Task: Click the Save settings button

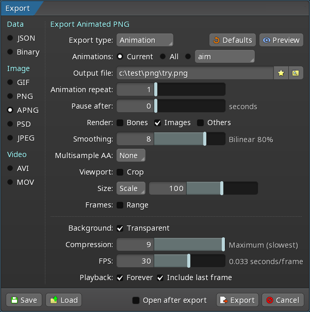Action: pos(24,300)
